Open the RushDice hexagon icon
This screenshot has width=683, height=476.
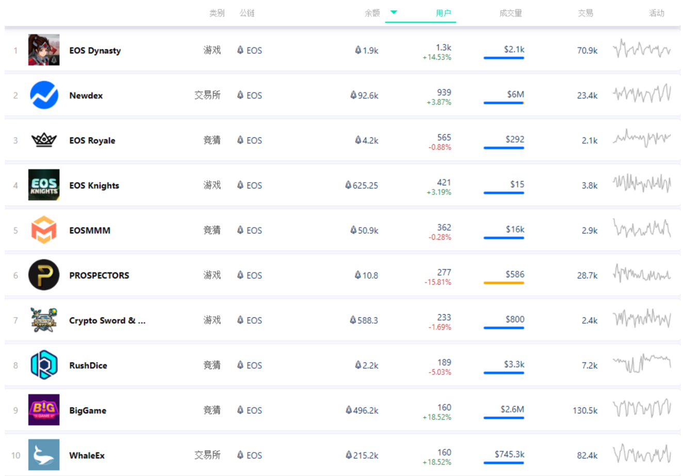(x=44, y=364)
